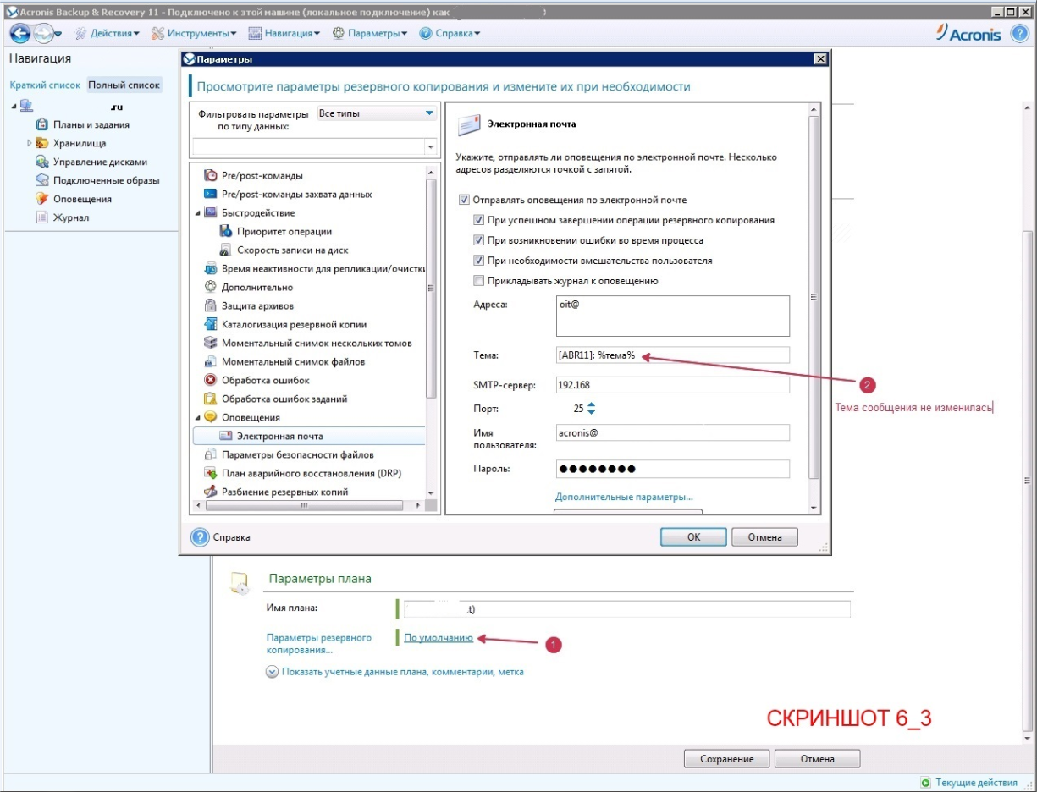Screen dimensions: 1037x792
Task: Click the Подключенные образы icon
Action: click(41, 180)
